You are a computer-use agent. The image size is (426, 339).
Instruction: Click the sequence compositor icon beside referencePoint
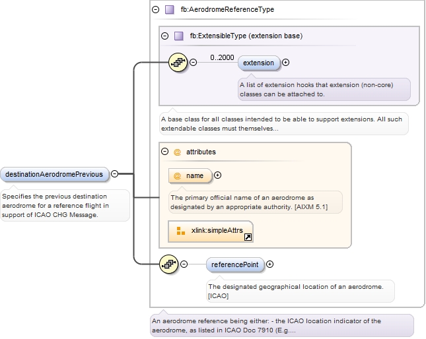pos(170,264)
